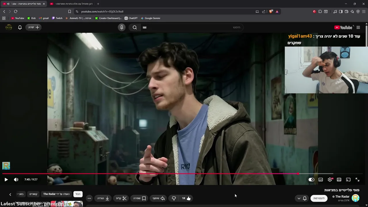The width and height of the screenshot is (368, 207).
Task: Like the video with 1K likes
Action: [186, 198]
